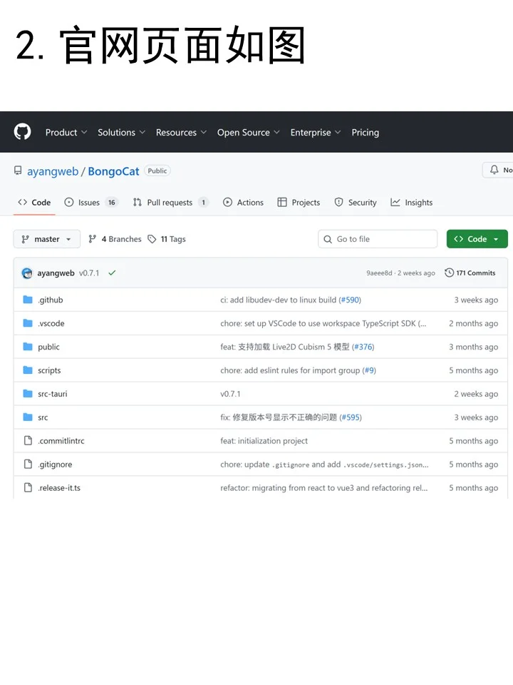Click the scripts folder icon
513x685 pixels.
pos(28,370)
